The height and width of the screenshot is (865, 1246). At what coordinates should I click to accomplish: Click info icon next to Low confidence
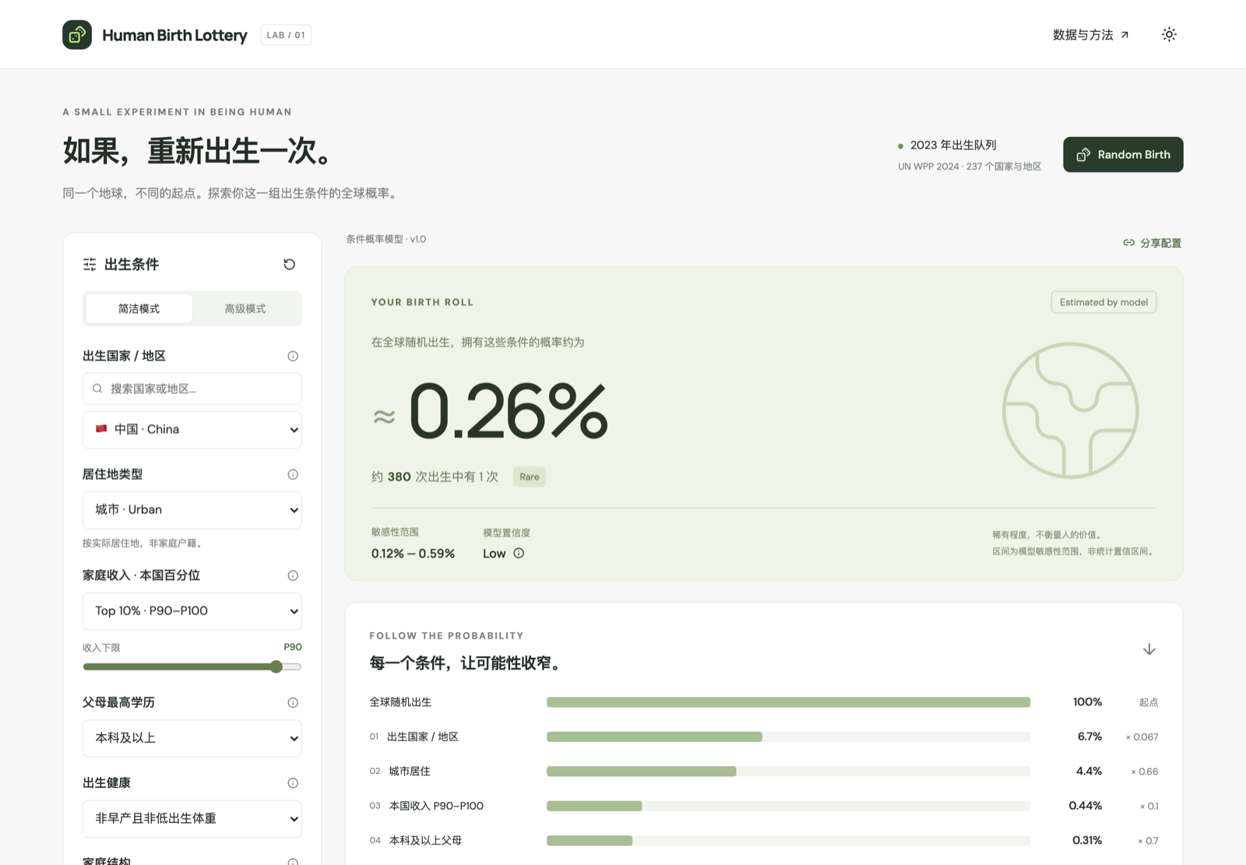[519, 554]
